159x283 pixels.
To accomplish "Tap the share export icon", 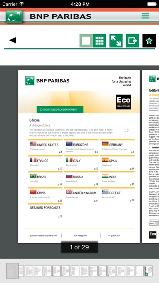I will click(x=133, y=41).
